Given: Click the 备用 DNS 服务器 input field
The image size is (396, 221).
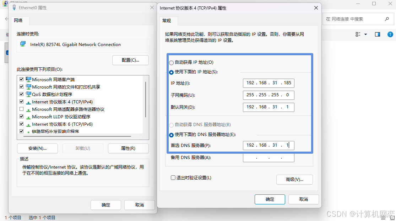Looking at the screenshot, I should (x=268, y=158).
